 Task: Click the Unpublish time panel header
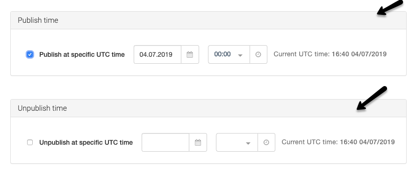click(208, 108)
